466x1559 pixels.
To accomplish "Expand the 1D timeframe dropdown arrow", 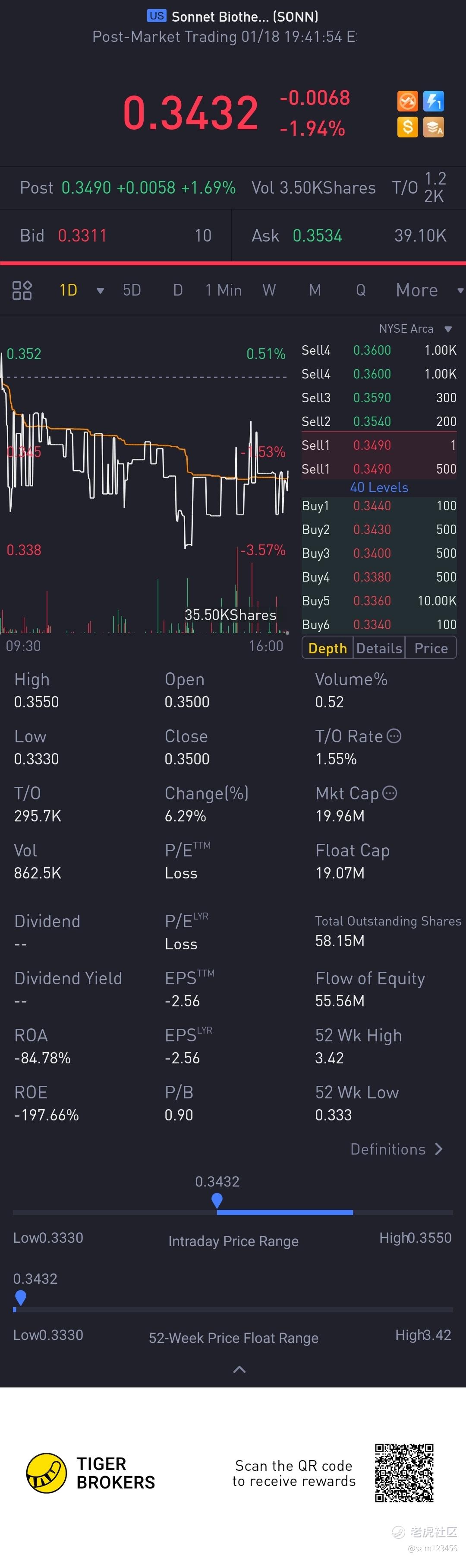I will coord(101,290).
